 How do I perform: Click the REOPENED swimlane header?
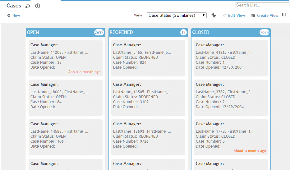coord(148,32)
